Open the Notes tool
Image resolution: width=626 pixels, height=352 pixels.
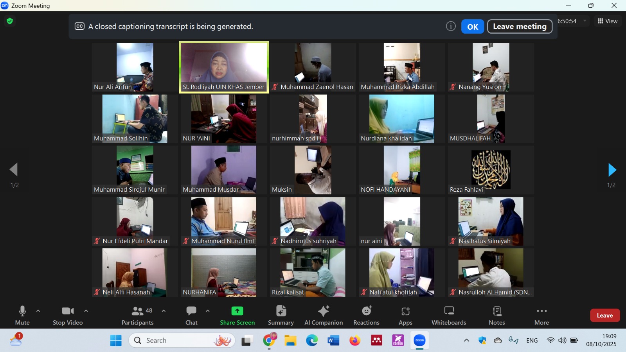[497, 315]
